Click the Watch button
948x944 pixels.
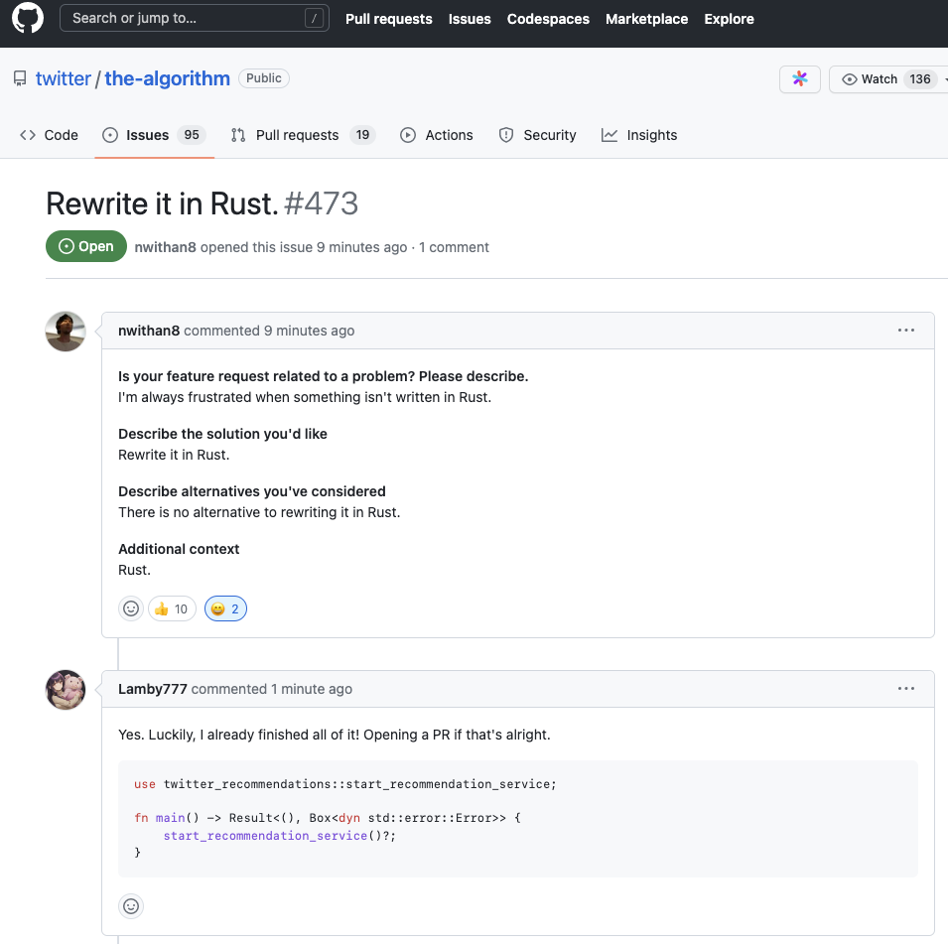887,79
